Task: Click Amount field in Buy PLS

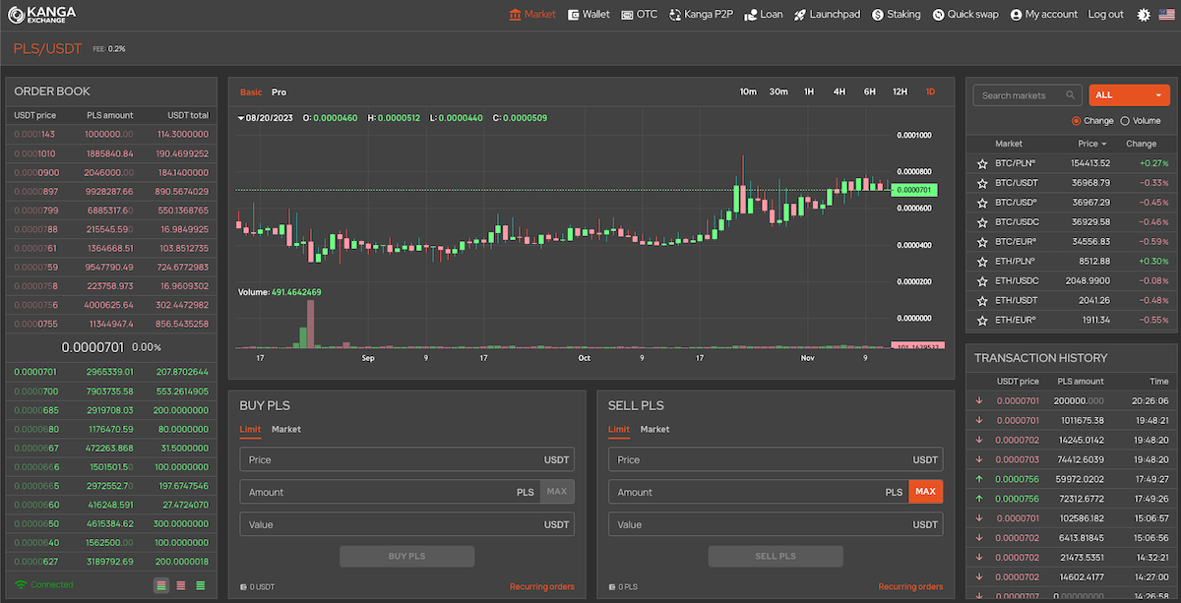Action: pyautogui.click(x=389, y=492)
